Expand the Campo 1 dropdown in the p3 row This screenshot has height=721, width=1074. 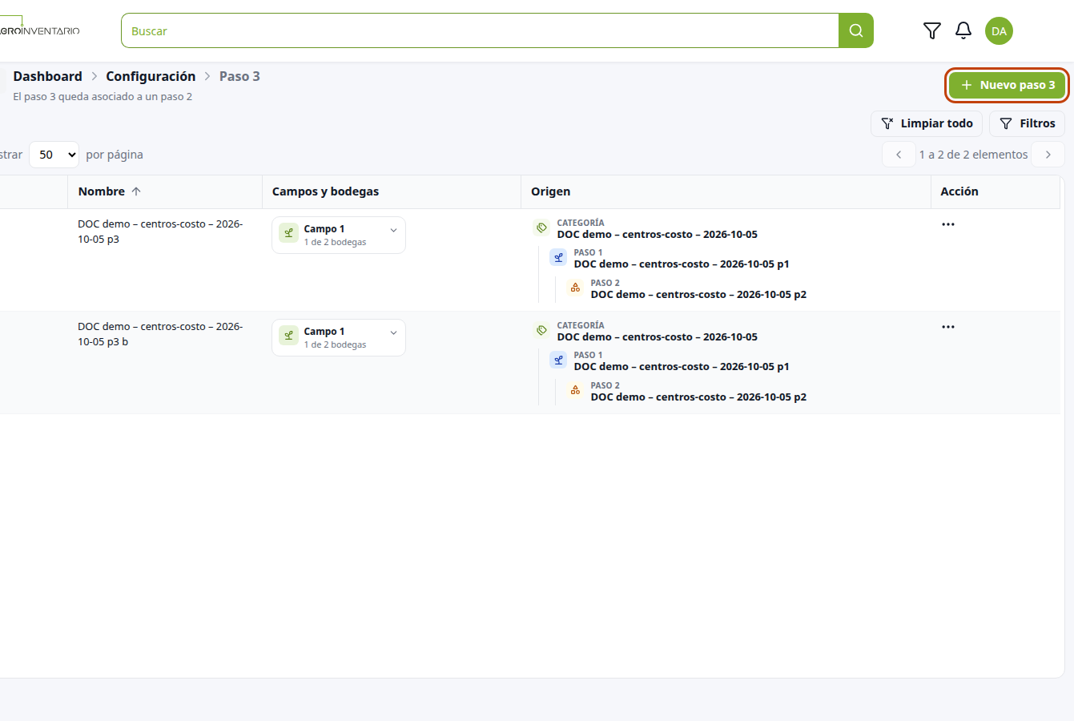[339, 236]
